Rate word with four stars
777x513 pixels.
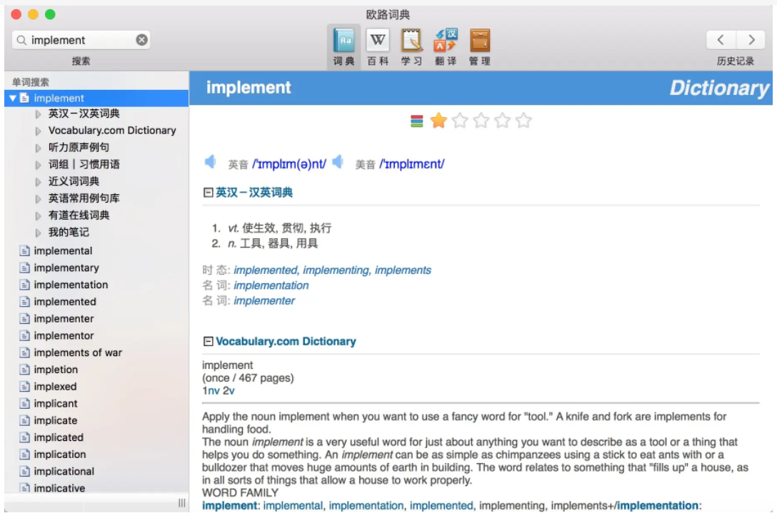[503, 121]
